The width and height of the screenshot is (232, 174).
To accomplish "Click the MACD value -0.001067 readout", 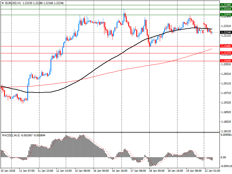I will pos(26,135).
